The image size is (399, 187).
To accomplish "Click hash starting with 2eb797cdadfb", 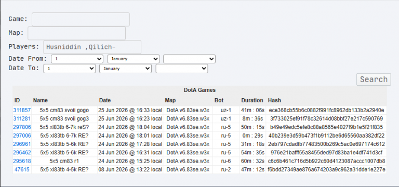I will 326,144.
